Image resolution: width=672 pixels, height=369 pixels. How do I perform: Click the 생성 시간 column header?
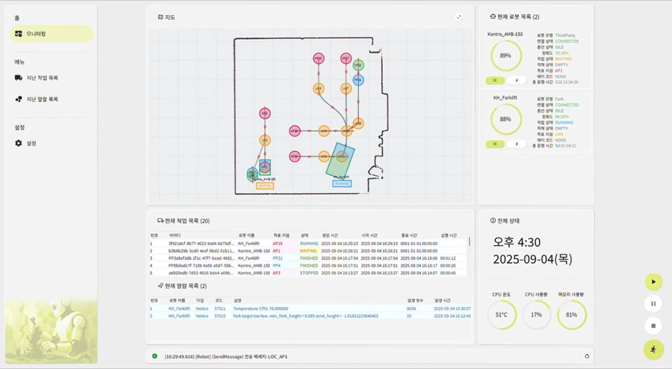pos(330,235)
